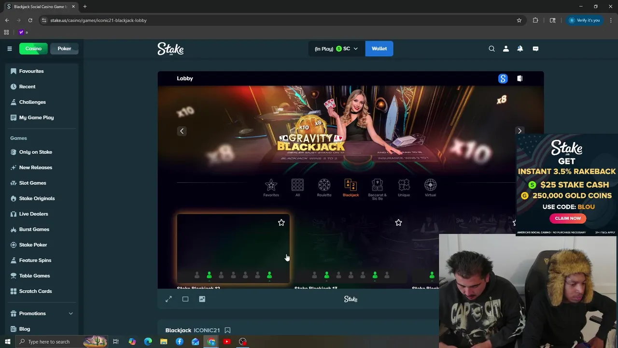Favorite the Stake Blackjack 13 table star
The image size is (618, 348).
click(398, 223)
